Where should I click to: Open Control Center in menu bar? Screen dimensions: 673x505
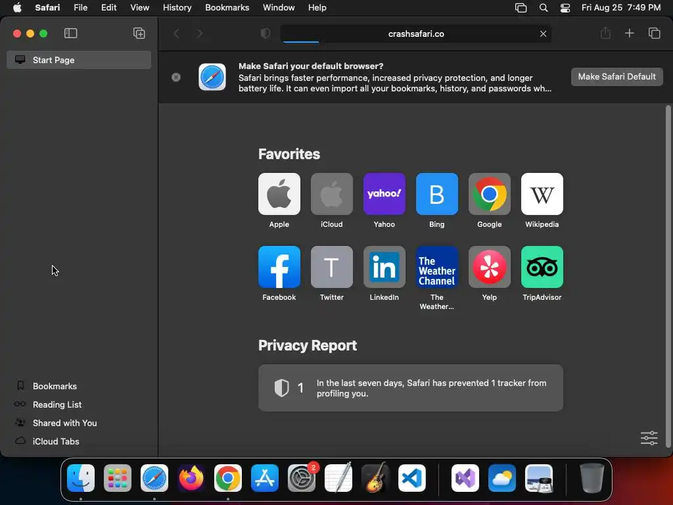(x=565, y=8)
